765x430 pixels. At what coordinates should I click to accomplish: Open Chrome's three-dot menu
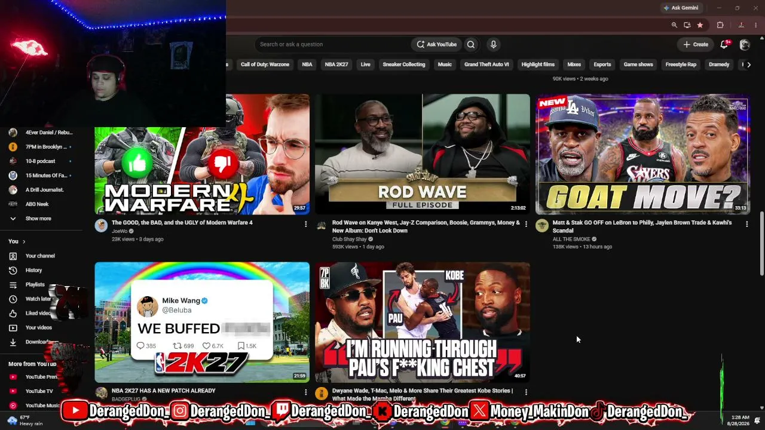756,25
